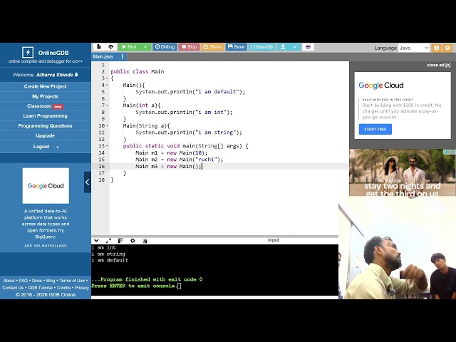Screen dimensions: 456x342
Task: Click 'i am default' console output line
Action: [x=110, y=260]
